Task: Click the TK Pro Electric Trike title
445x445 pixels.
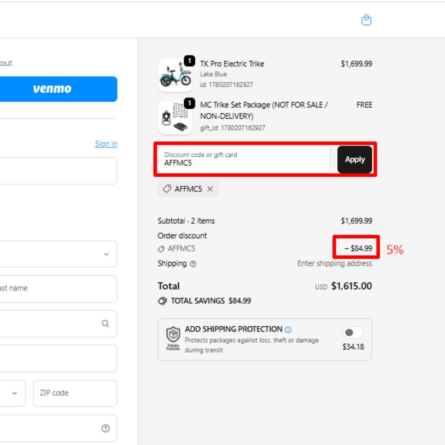Action: tap(232, 64)
